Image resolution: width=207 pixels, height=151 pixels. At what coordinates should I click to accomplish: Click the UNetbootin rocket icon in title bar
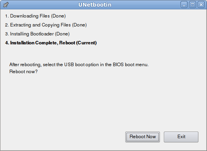pyautogui.click(x=6, y=5)
